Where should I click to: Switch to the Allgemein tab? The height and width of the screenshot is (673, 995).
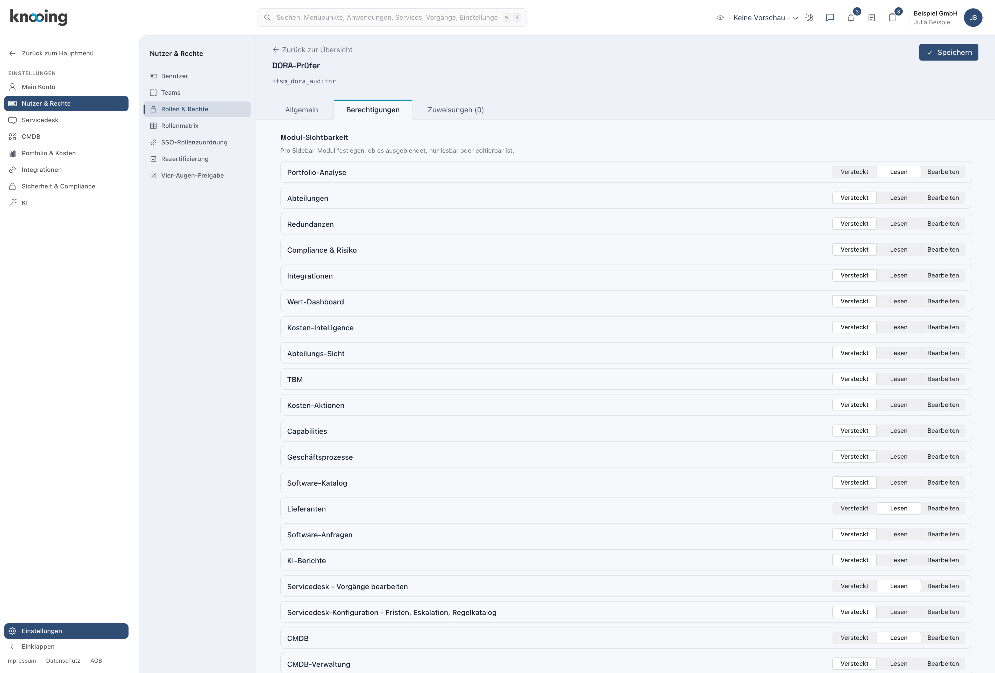pos(301,110)
